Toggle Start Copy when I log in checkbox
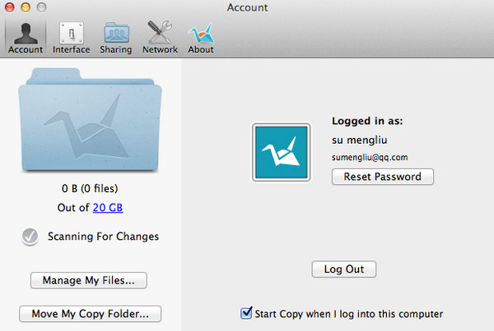This screenshot has height=331, width=494. pyautogui.click(x=246, y=313)
